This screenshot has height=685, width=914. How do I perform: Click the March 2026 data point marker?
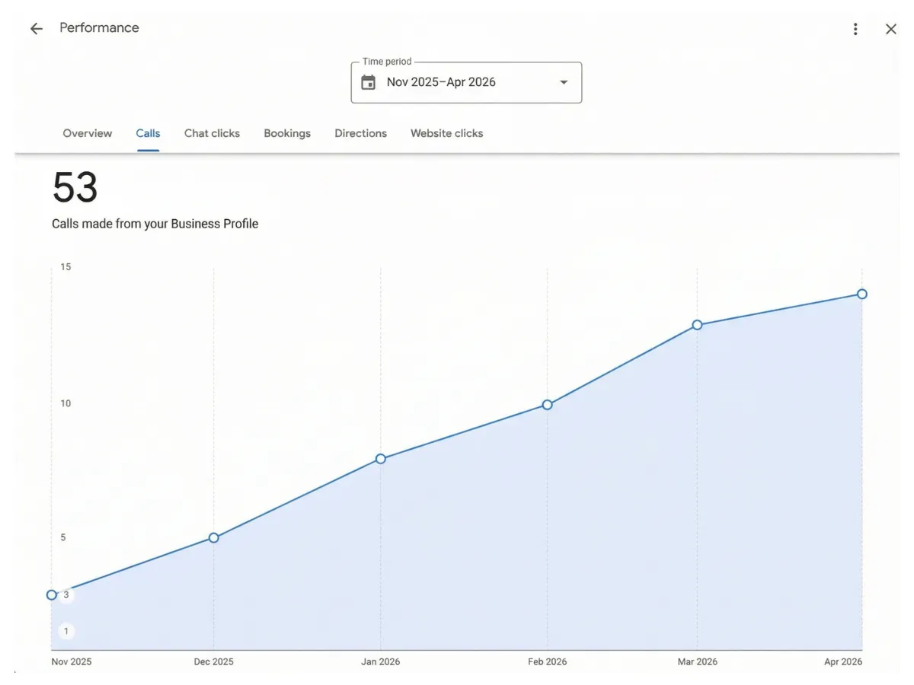(x=698, y=325)
